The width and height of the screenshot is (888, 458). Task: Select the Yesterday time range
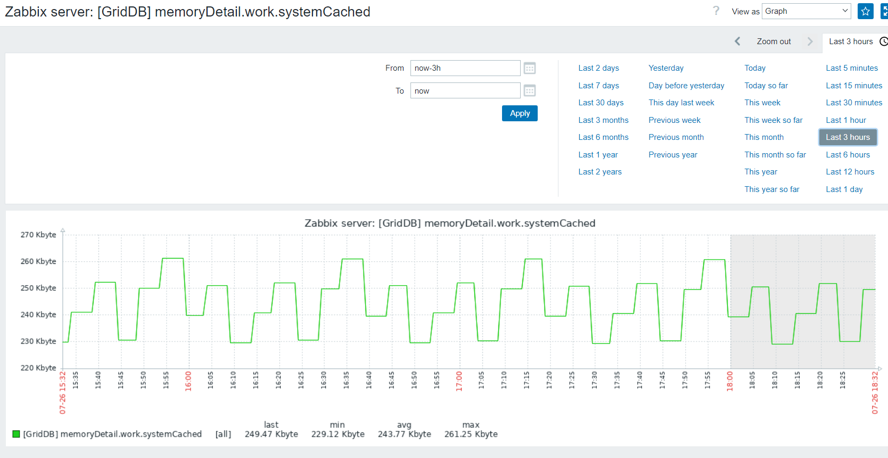point(665,68)
